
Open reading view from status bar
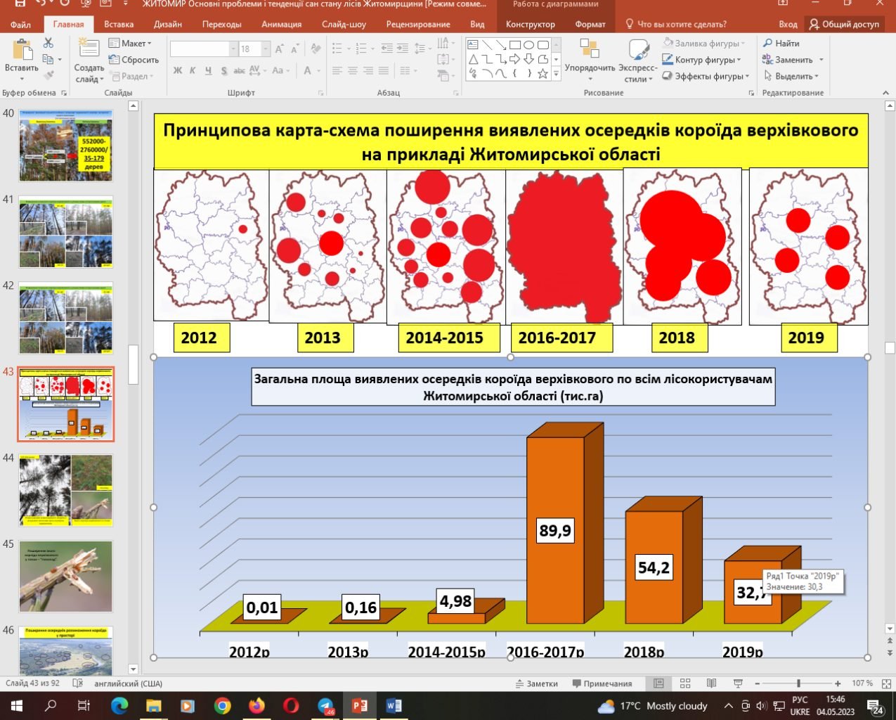click(x=711, y=683)
